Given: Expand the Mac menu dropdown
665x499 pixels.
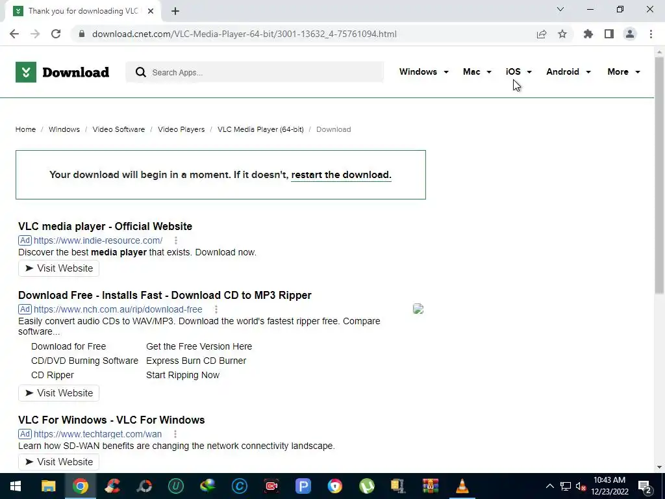Looking at the screenshot, I should click(477, 71).
